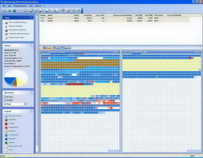Collapse the Status panel
The image size is (203, 158).
coord(32,45)
